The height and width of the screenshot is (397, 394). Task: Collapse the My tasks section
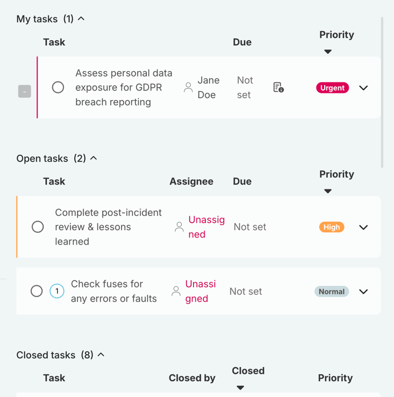pos(81,19)
